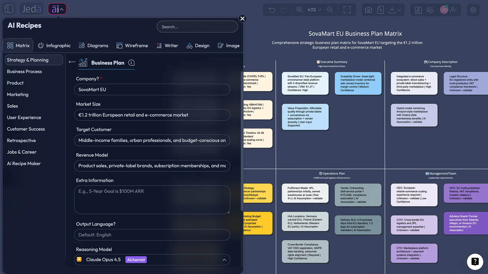
Task: Select the Advisory Board card
Action: 466,223
